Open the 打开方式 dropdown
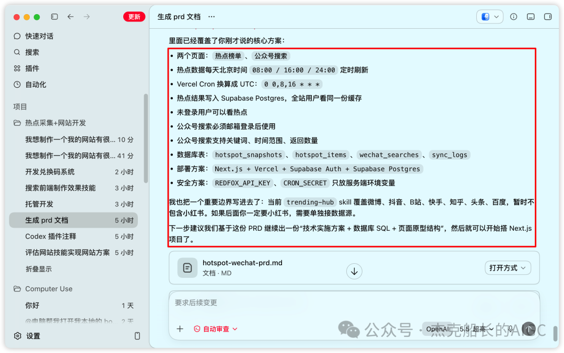The image size is (564, 353). (508, 268)
